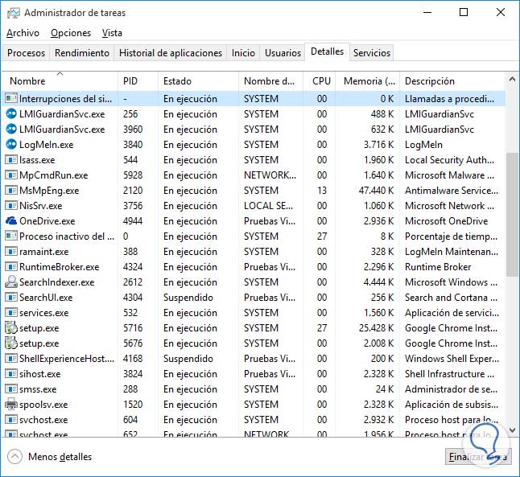
Task: Select the PID 1520 cell
Action: tap(133, 404)
